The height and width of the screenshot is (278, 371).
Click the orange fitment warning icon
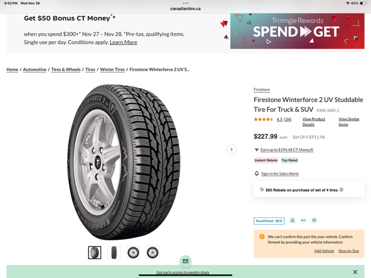(262, 237)
